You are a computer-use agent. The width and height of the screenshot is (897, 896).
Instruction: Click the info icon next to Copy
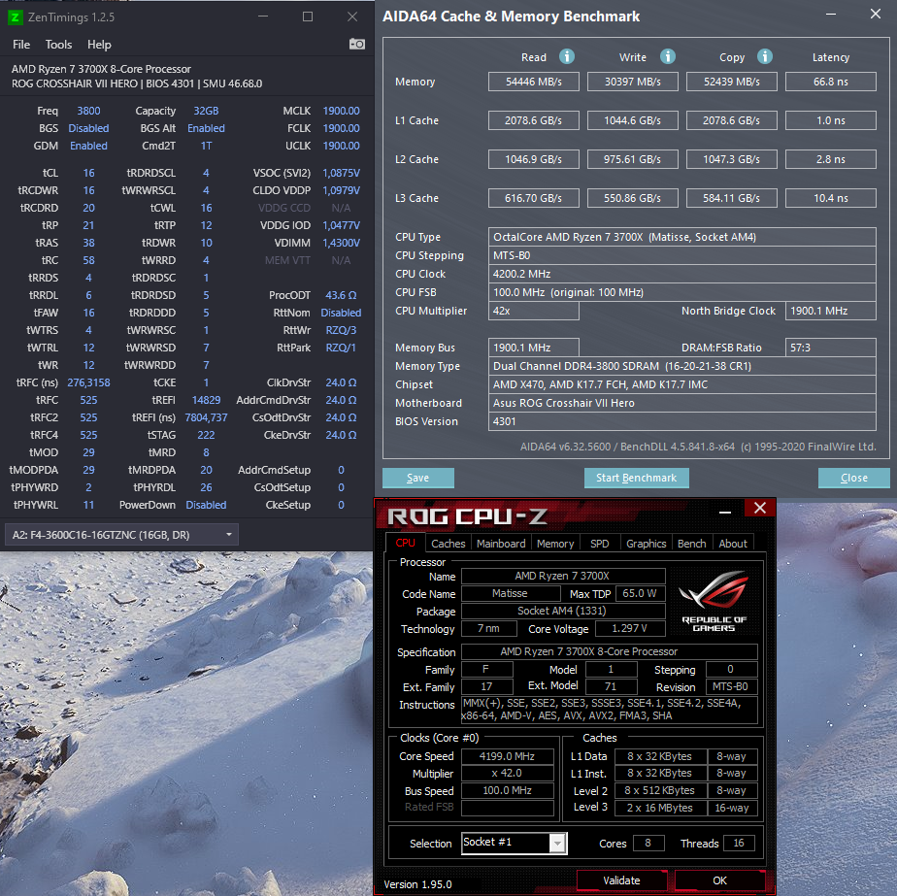click(x=765, y=56)
